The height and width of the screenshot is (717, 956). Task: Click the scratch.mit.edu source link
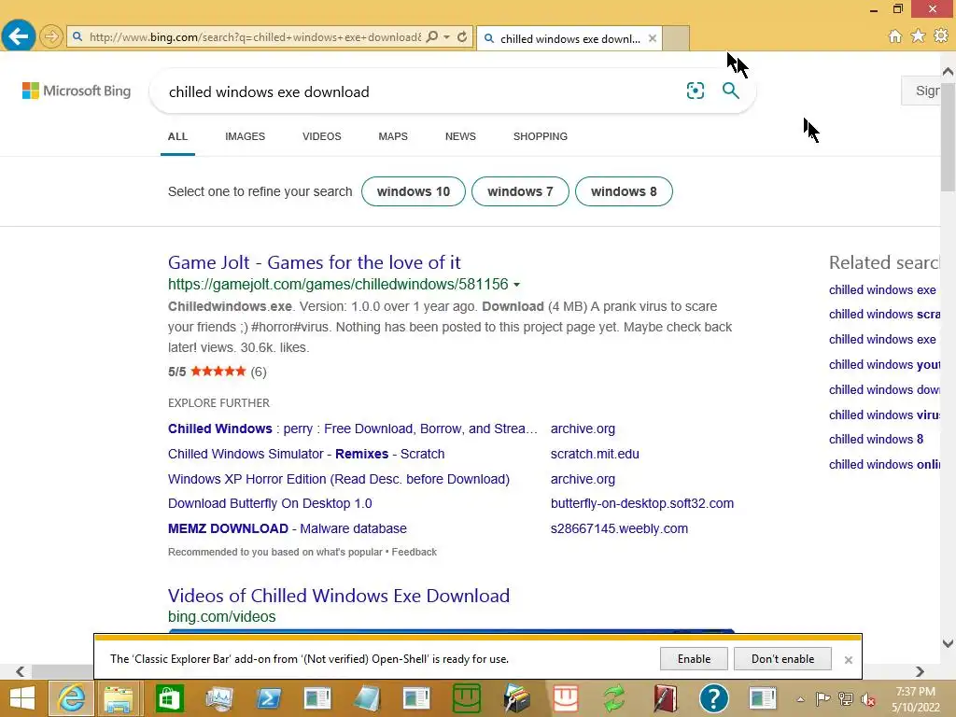pyautogui.click(x=595, y=455)
